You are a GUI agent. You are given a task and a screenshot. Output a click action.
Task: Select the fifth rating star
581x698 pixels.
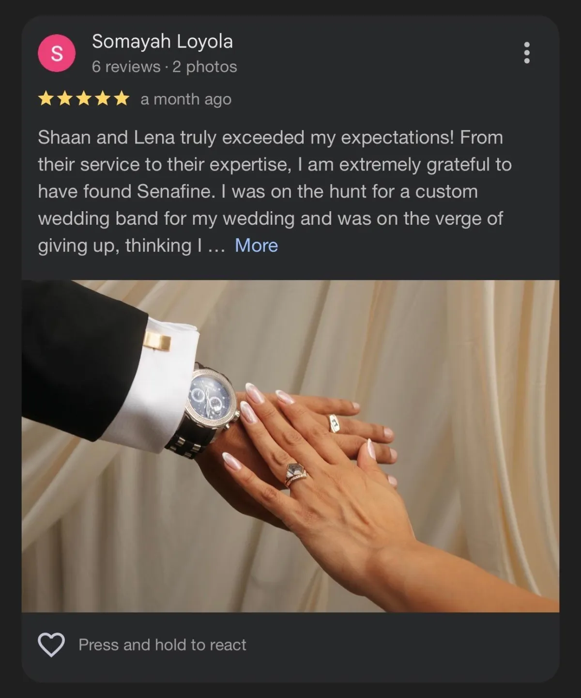[x=122, y=99]
